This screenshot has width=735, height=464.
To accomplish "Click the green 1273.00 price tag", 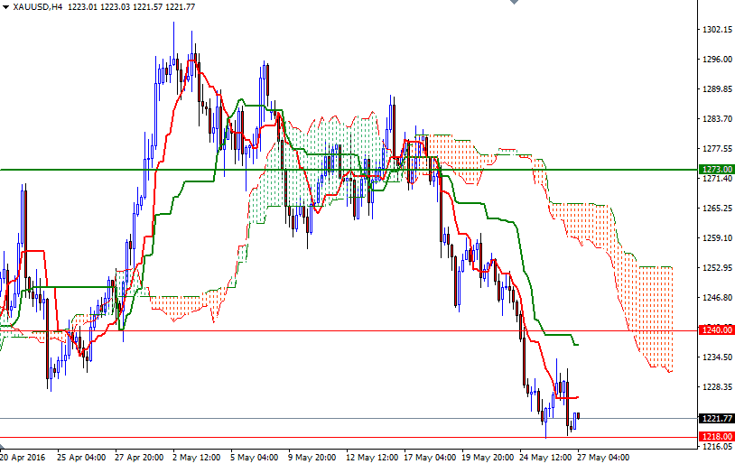I will [717, 169].
